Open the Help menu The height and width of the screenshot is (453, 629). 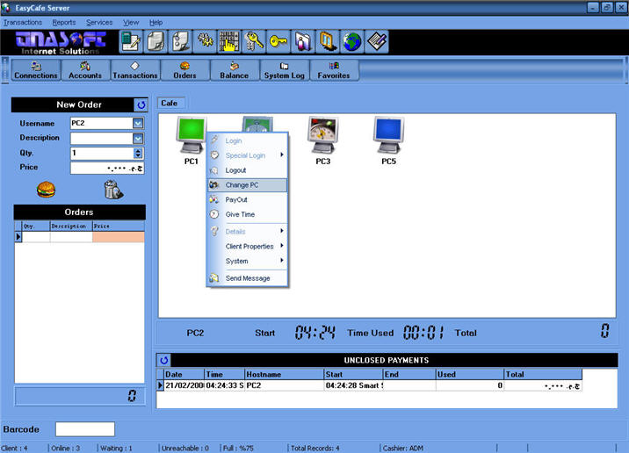pos(155,23)
